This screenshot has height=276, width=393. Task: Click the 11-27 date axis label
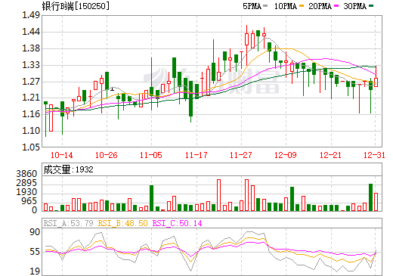coord(241,155)
